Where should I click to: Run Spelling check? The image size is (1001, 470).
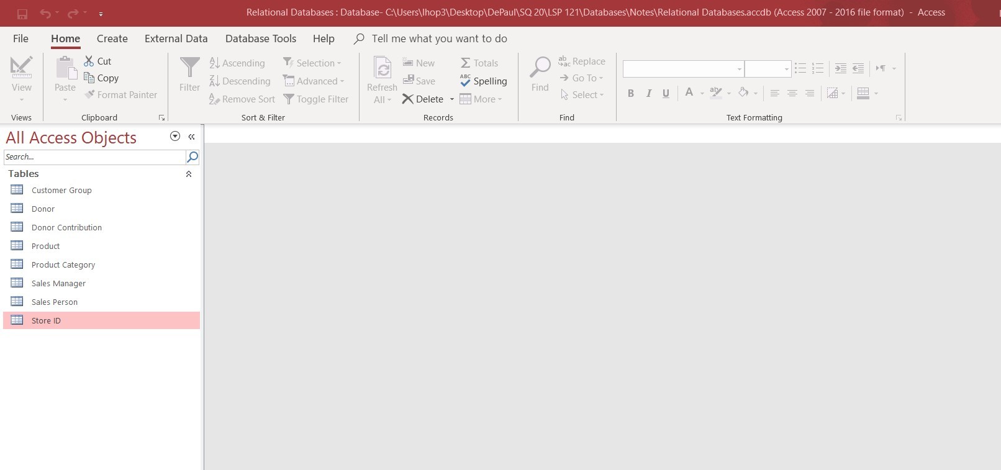(484, 81)
